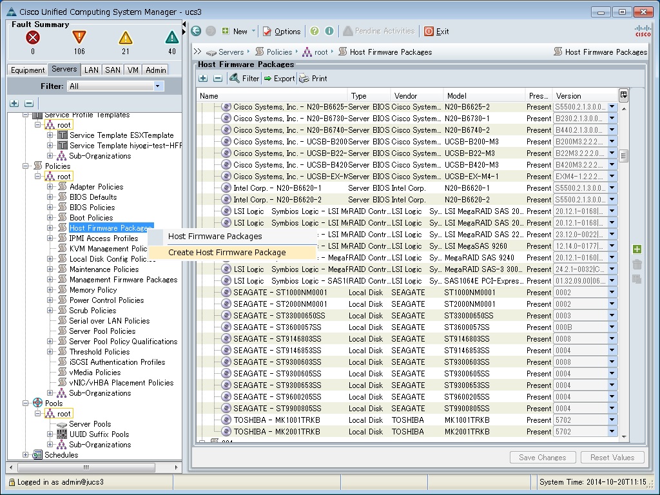Click the Save Changes button
This screenshot has width=660, height=495.
[x=542, y=457]
